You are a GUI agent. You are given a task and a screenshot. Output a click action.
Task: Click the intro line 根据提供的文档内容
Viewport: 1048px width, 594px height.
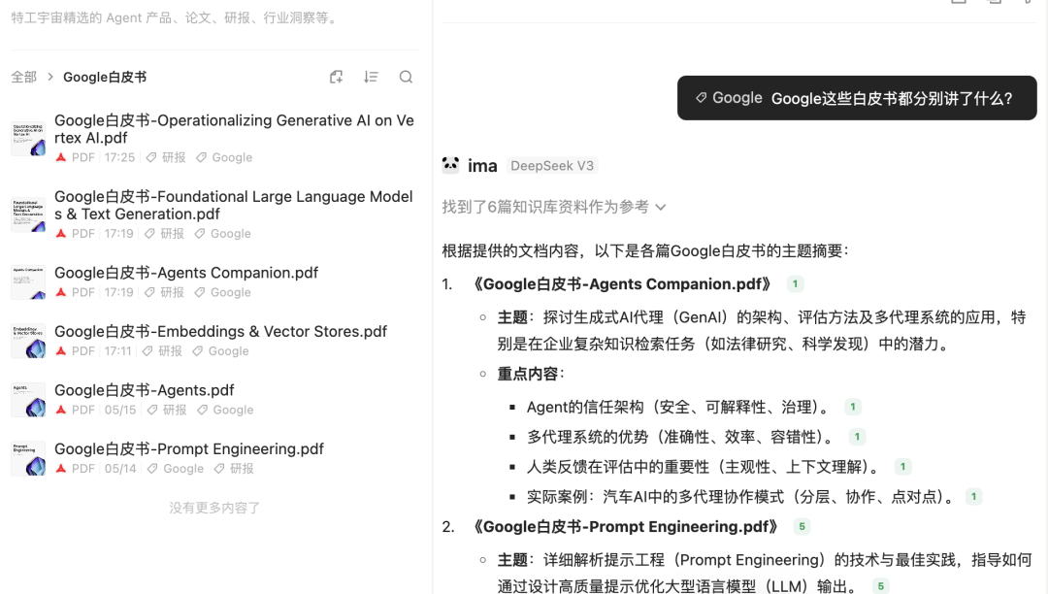pyautogui.click(x=645, y=251)
